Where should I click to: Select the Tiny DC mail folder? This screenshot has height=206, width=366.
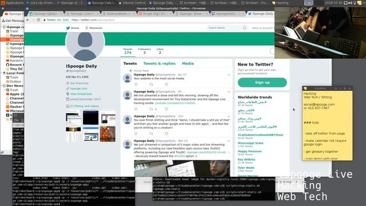pyautogui.click(x=14, y=69)
